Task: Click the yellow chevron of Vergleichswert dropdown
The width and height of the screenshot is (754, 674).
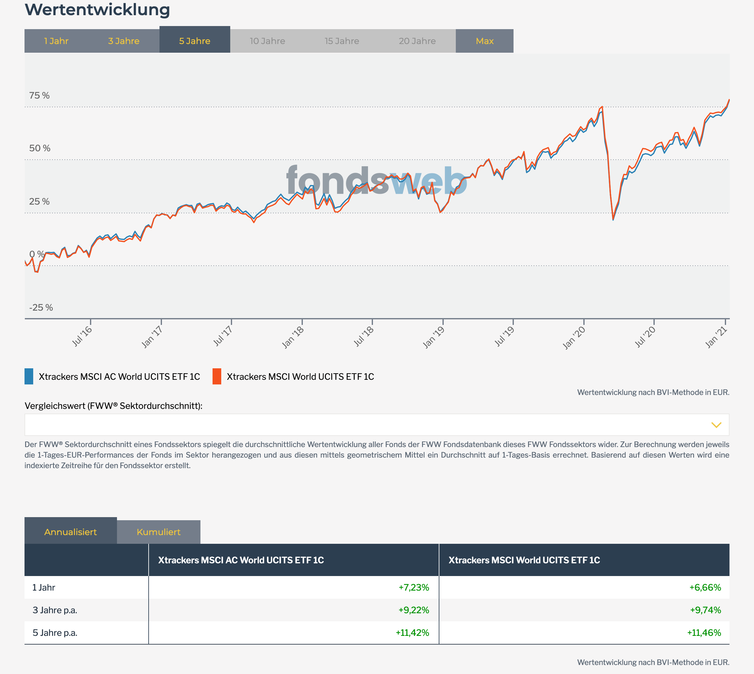Action: pyautogui.click(x=716, y=425)
